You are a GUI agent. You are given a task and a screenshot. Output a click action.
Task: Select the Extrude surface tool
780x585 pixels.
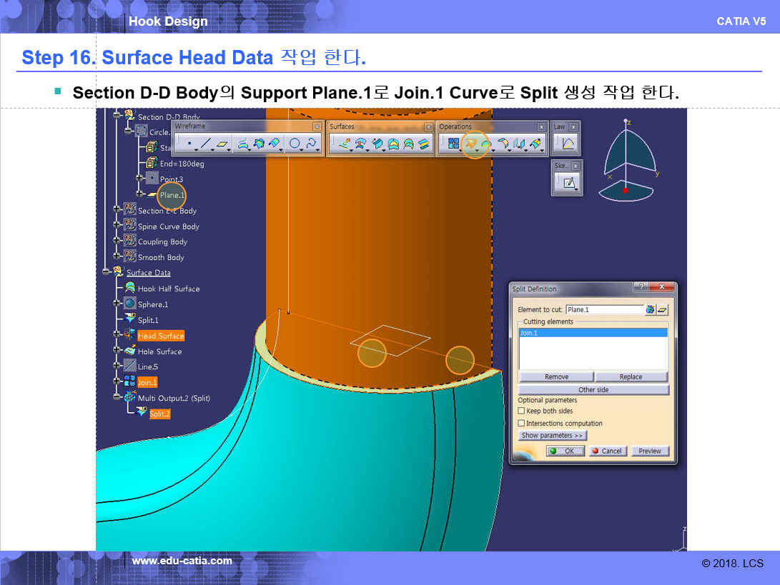(343, 144)
